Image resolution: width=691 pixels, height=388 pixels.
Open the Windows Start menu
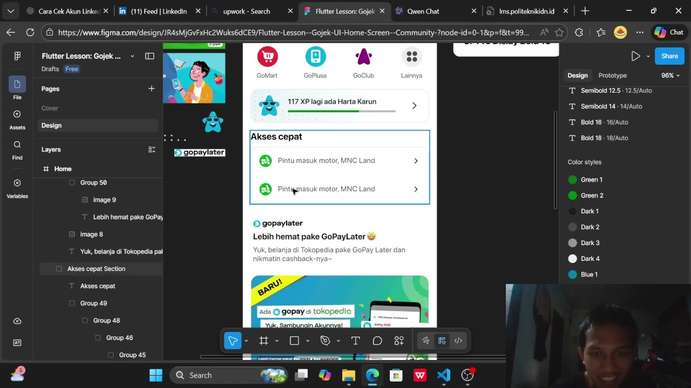click(x=156, y=375)
